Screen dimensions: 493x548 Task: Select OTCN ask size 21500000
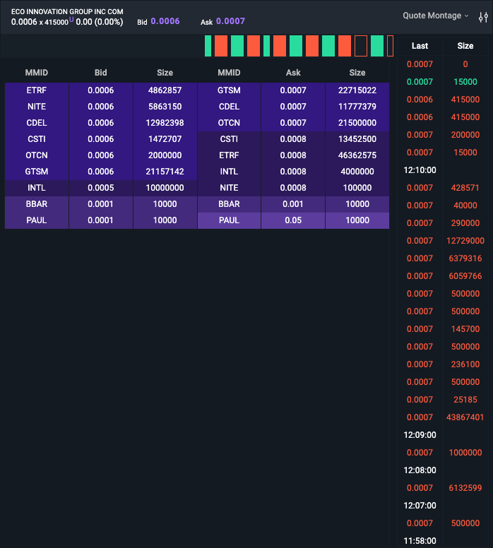pos(357,123)
